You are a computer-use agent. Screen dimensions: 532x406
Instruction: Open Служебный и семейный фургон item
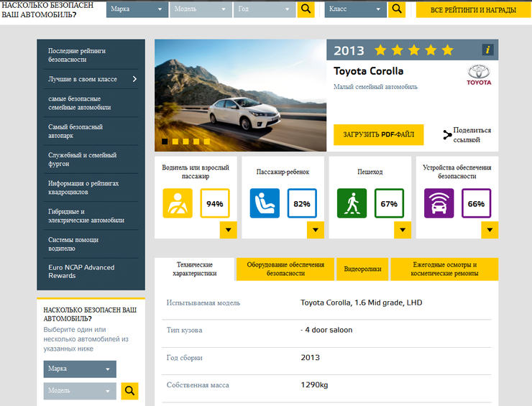click(x=82, y=159)
